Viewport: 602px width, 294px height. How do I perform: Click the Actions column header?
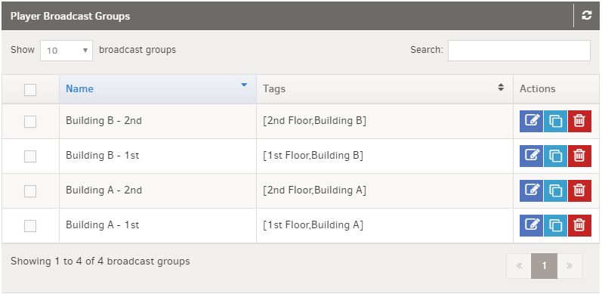click(x=557, y=88)
